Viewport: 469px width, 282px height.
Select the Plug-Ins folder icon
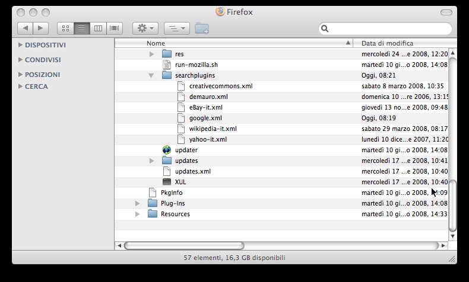coord(153,203)
